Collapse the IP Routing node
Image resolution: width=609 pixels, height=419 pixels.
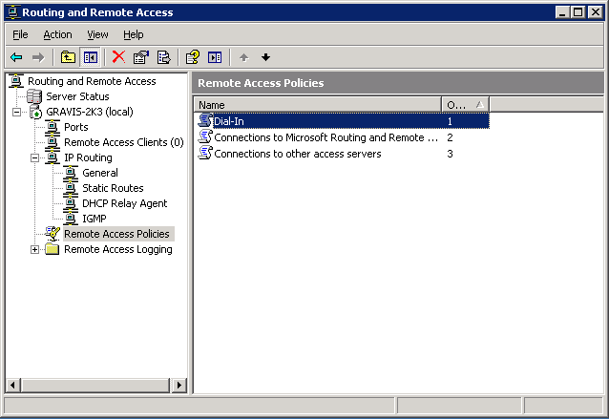(x=35, y=158)
